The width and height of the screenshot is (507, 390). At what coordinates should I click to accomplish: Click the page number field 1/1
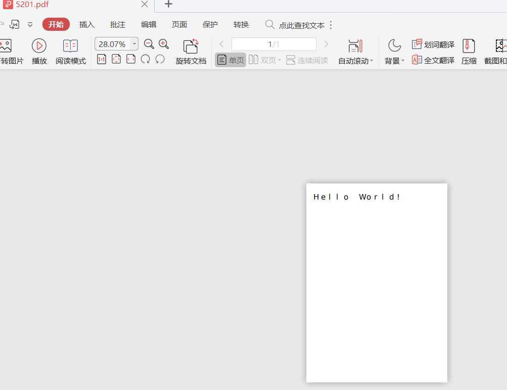click(x=273, y=44)
